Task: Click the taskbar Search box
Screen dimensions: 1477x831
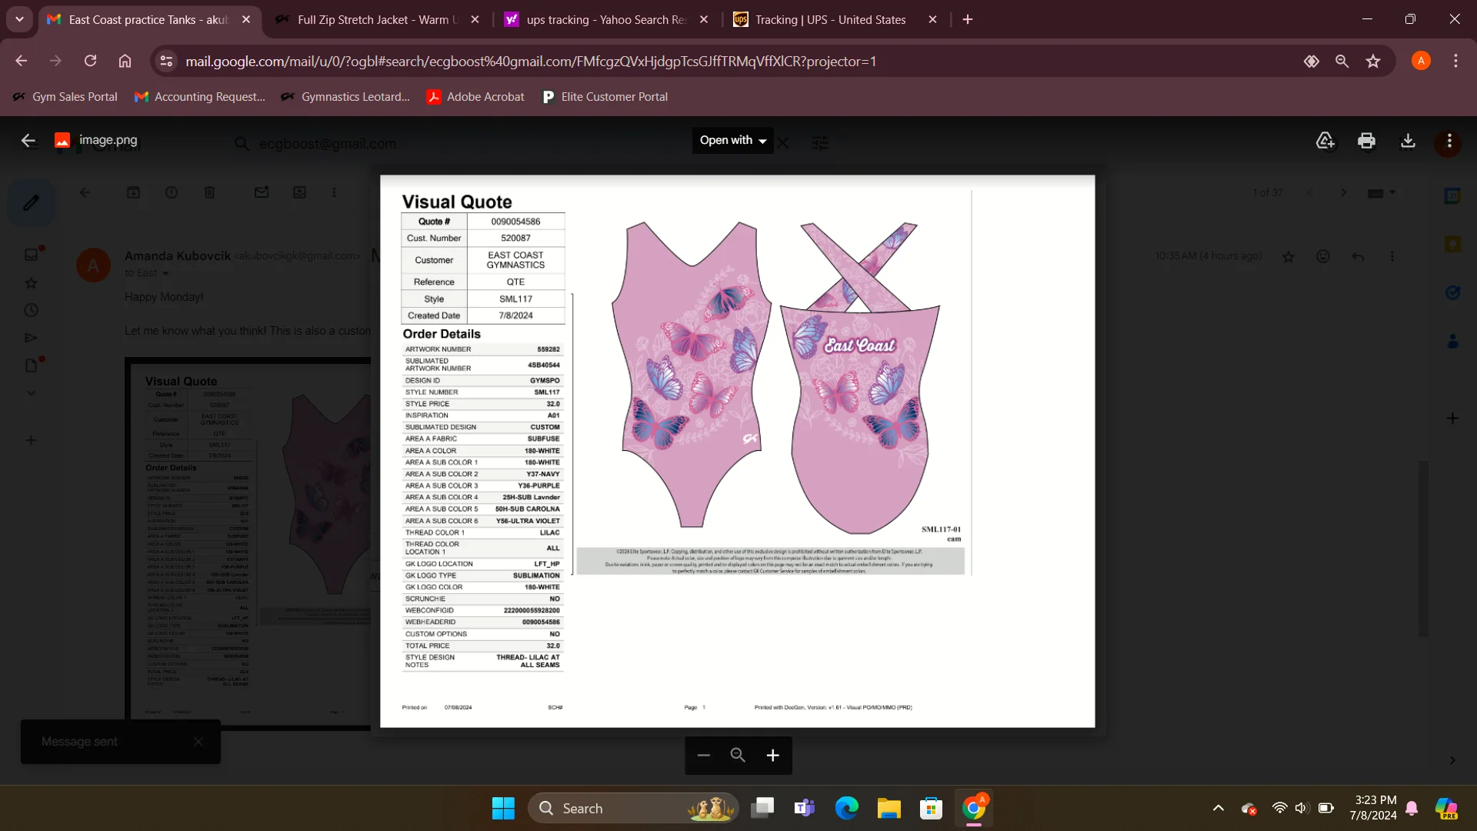Action: (633, 808)
